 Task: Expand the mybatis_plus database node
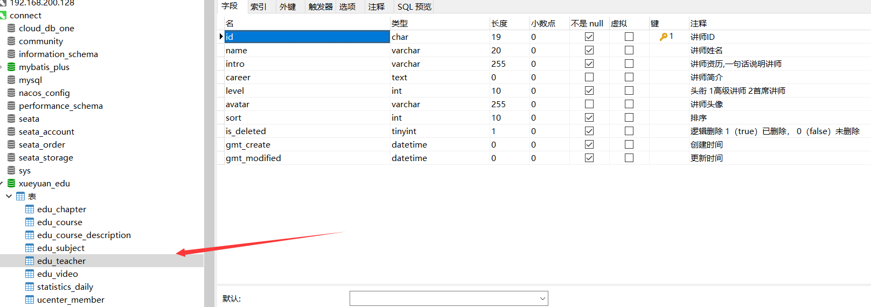tap(2, 67)
